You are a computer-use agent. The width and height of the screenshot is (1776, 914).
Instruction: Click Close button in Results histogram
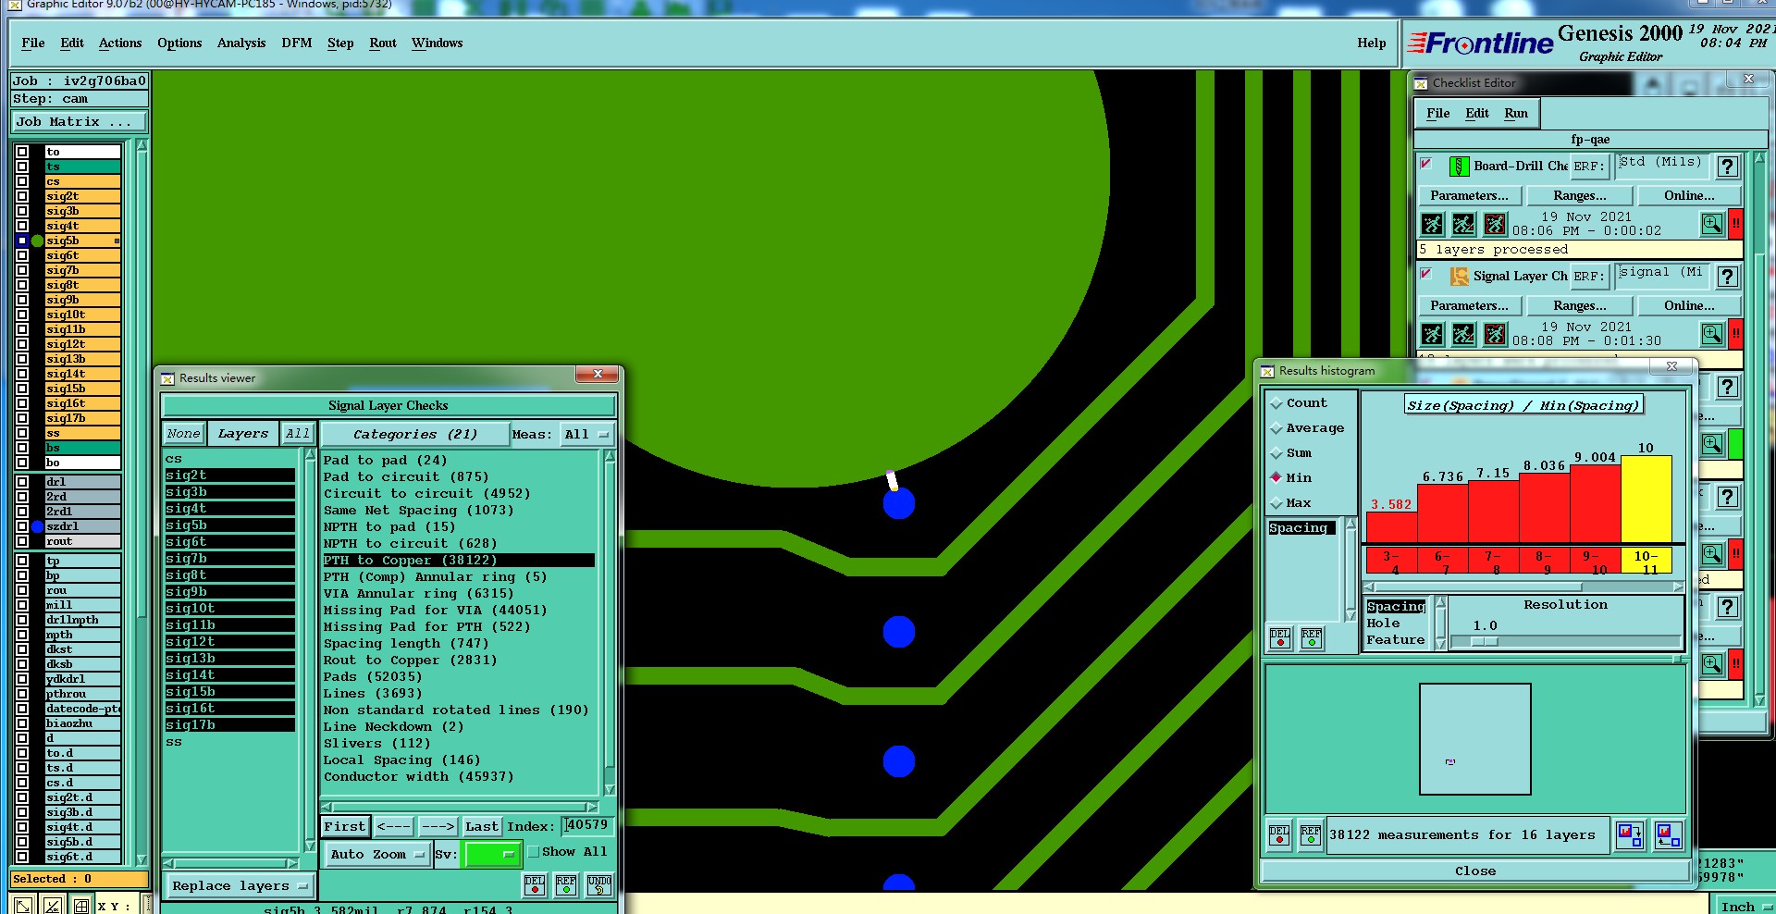pyautogui.click(x=1475, y=871)
